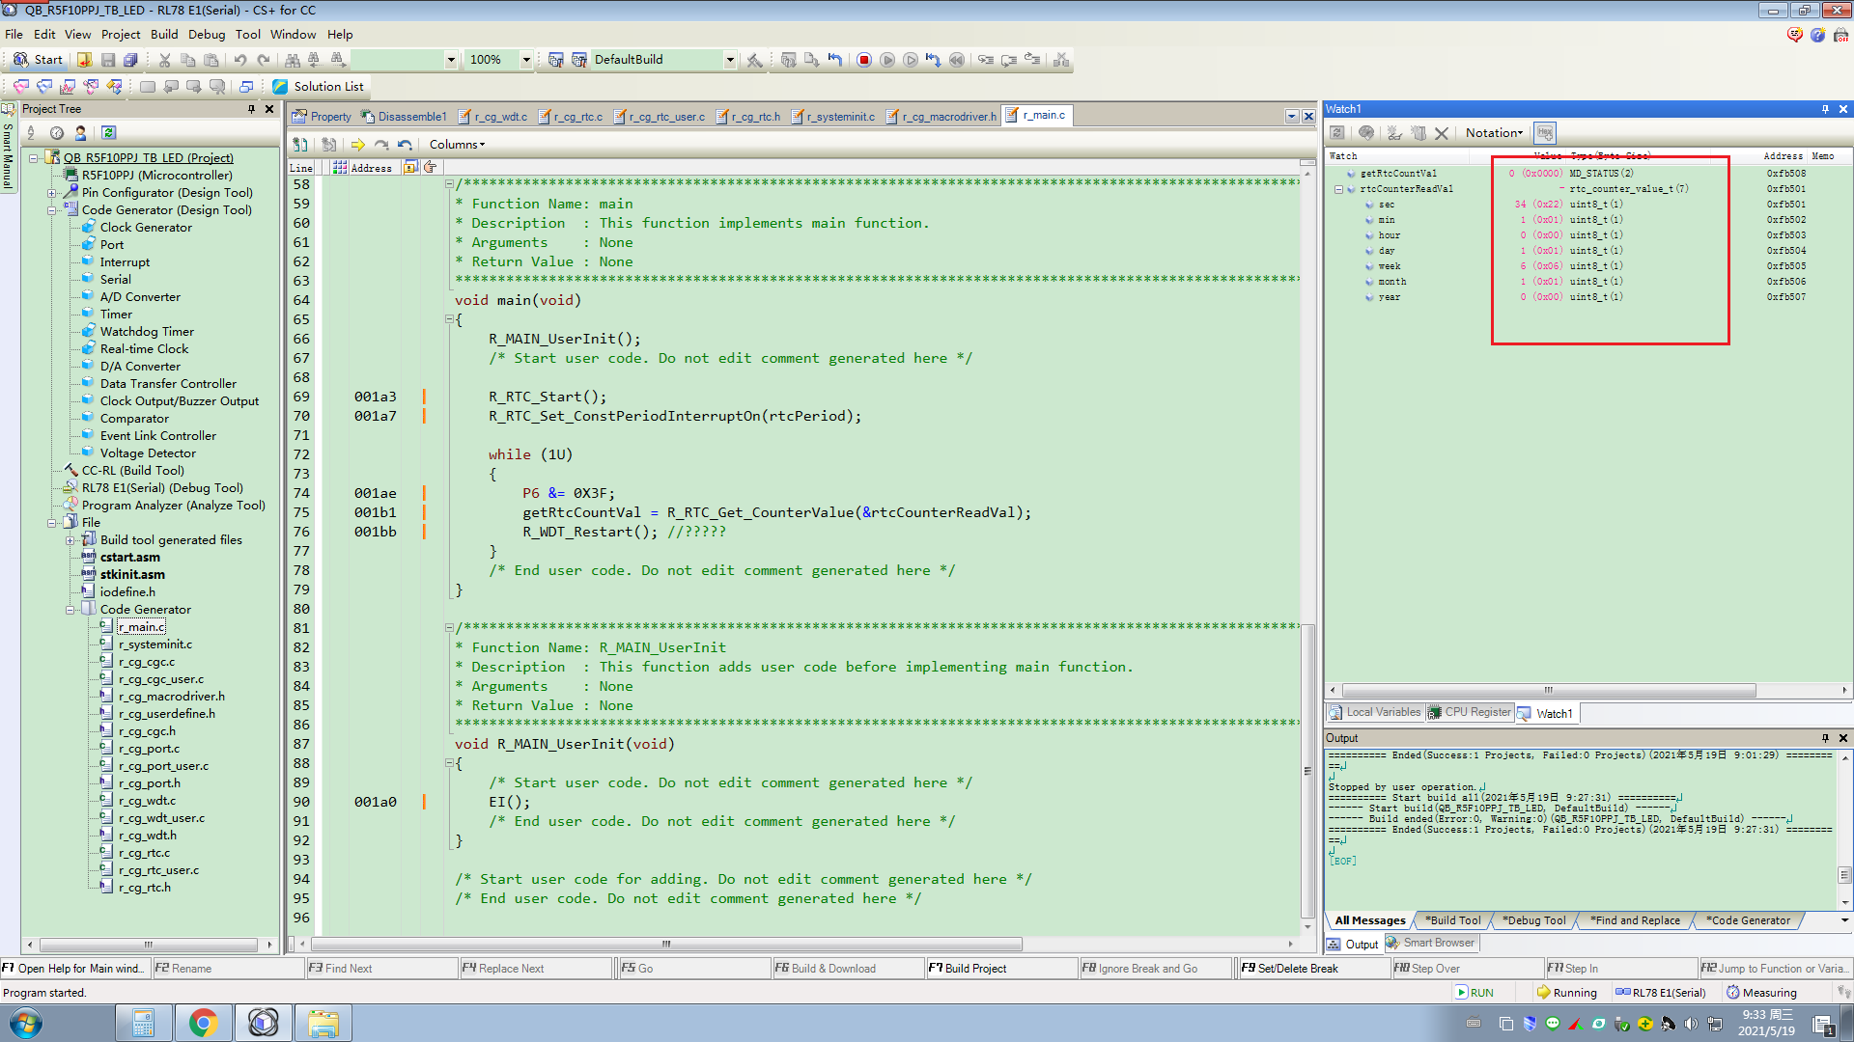Stop program execution with the red Stop icon
Screen dimensions: 1854x1042
pos(863,60)
